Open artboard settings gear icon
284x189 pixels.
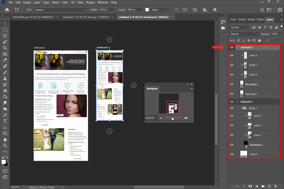pyautogui.click(x=215, y=10)
